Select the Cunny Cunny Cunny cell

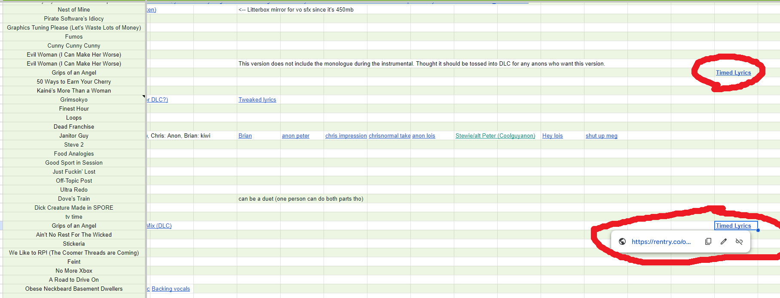tap(74, 45)
